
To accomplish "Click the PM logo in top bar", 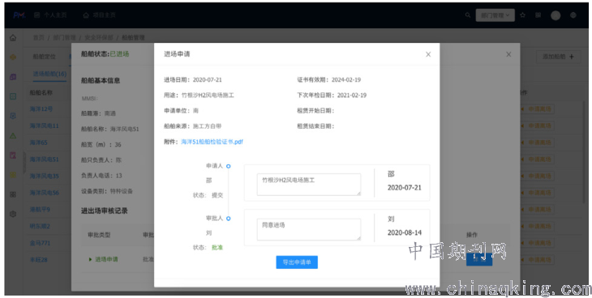I will click(19, 15).
